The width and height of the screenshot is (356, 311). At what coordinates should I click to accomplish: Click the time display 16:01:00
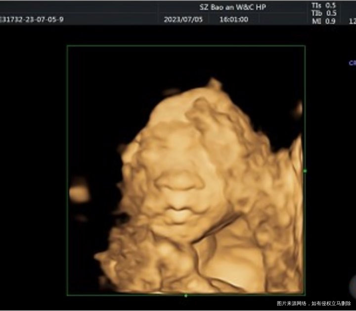coord(233,19)
